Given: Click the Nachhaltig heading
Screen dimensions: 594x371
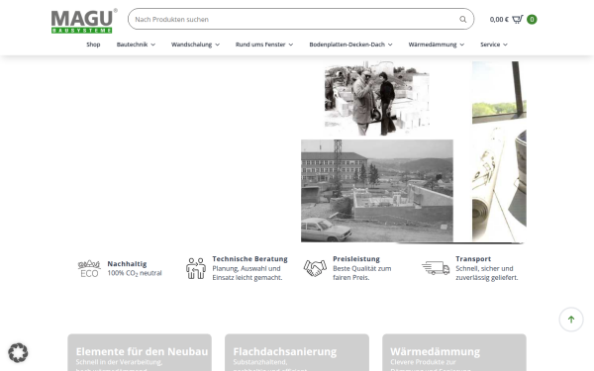Looking at the screenshot, I should 127,264.
